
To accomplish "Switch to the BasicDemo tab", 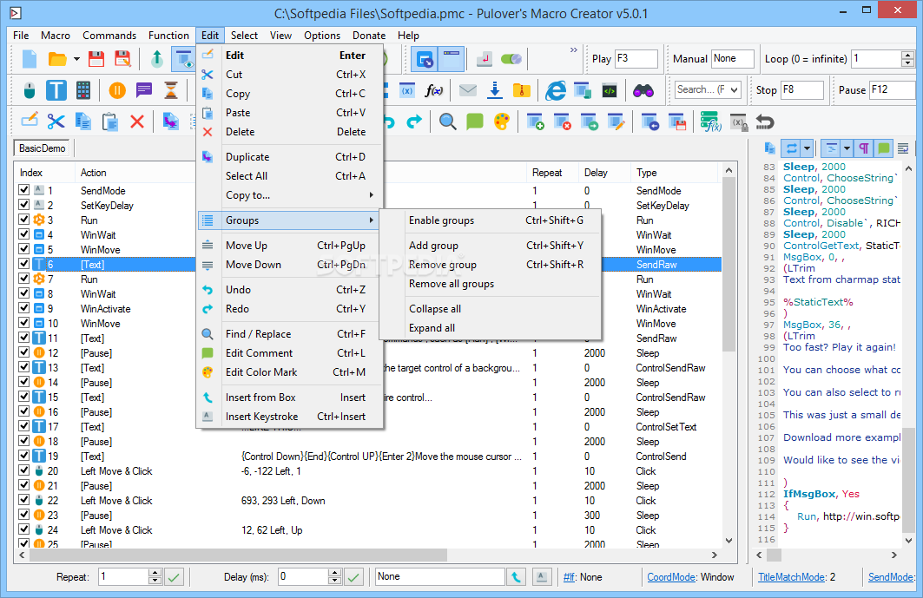I will tap(42, 148).
